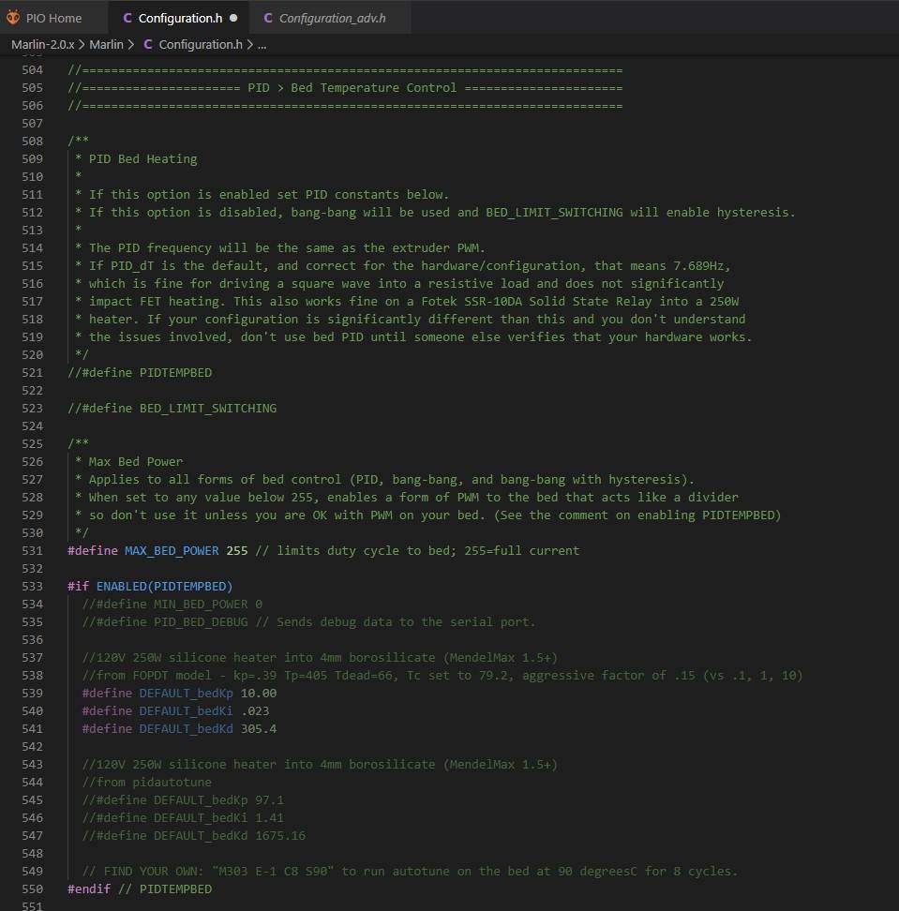Click the #endif // PIDTEMPBED line
899x911 pixels.
(140, 889)
